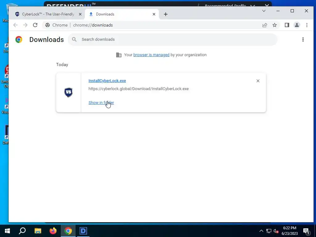
Task: Minimize the Chrome window
Action: 278,11
